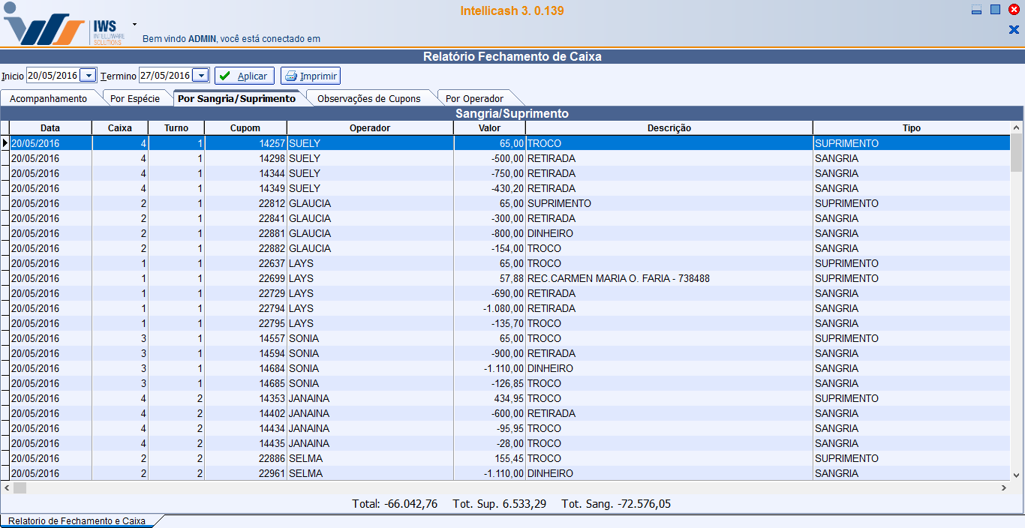Click the Data column header

click(x=50, y=128)
